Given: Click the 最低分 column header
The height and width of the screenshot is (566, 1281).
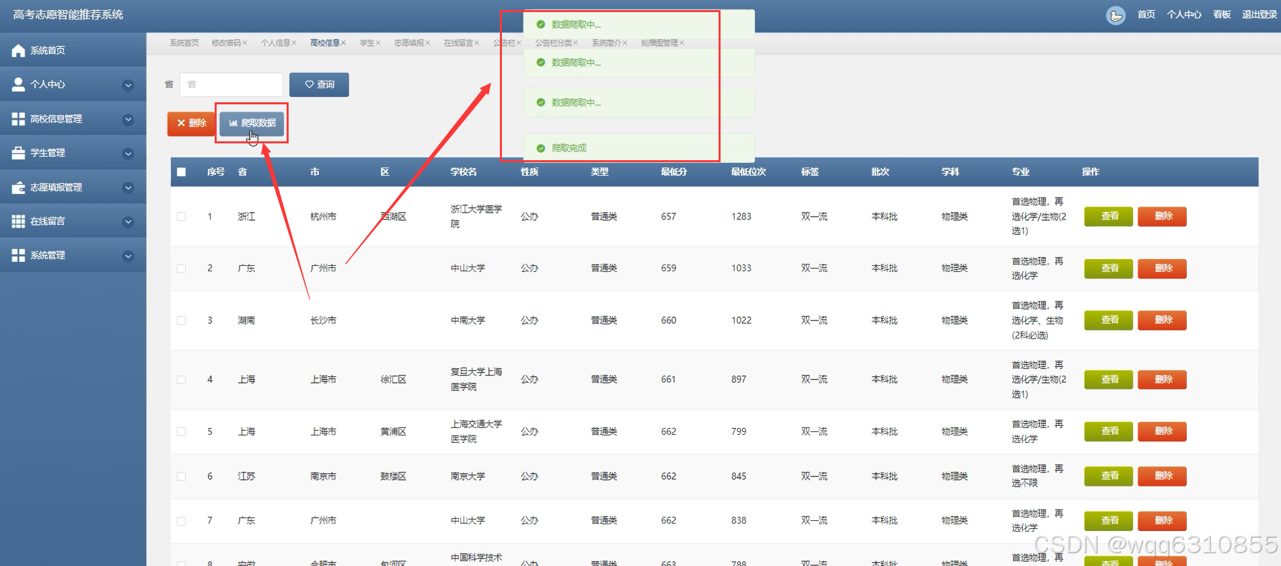Looking at the screenshot, I should (x=674, y=172).
